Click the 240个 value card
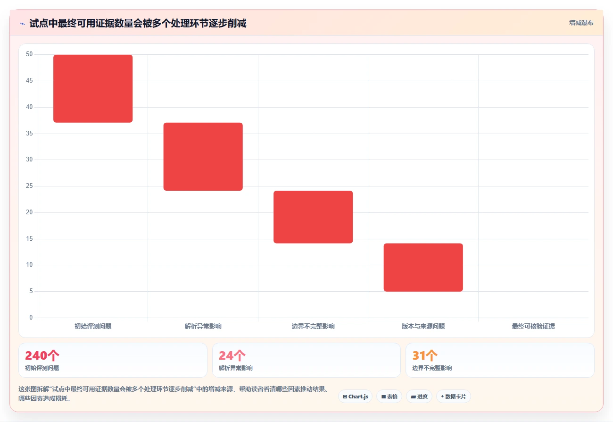The width and height of the screenshot is (613, 422). coord(113,360)
